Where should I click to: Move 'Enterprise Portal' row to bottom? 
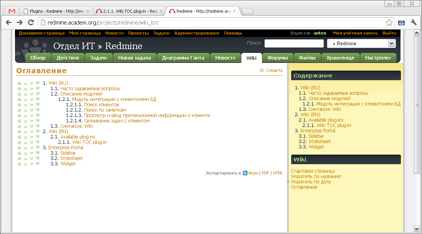(x=38, y=148)
